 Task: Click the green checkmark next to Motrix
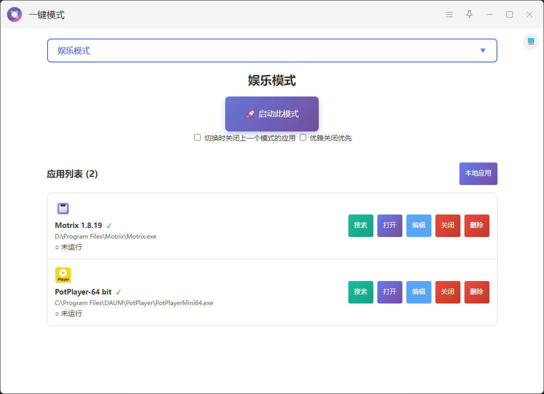click(109, 225)
